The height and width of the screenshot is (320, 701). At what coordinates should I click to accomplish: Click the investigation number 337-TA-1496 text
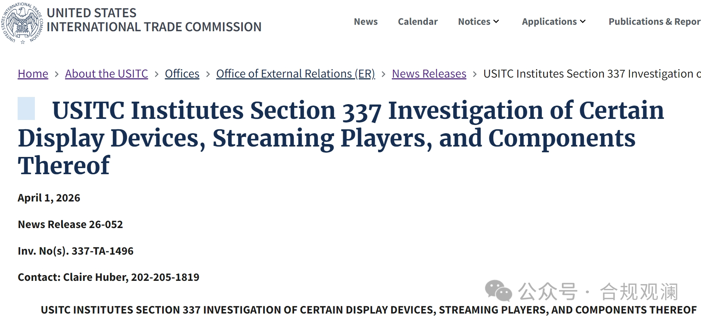102,251
